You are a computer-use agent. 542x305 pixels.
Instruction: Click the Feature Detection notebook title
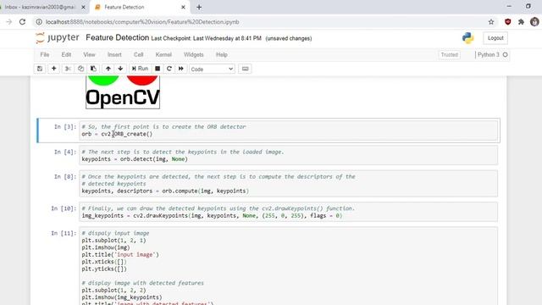pyautogui.click(x=117, y=37)
